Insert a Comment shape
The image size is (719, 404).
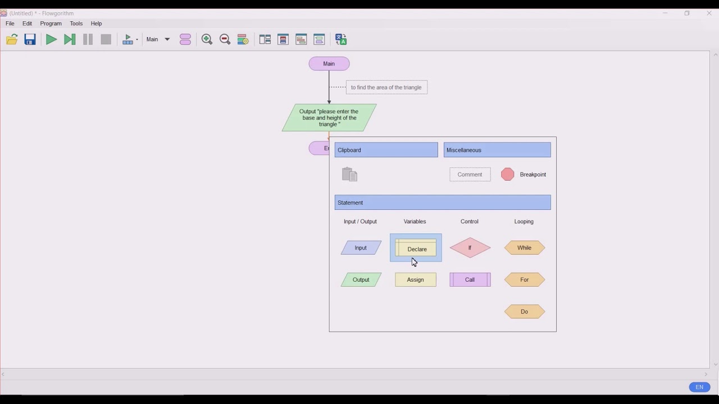[x=470, y=175]
